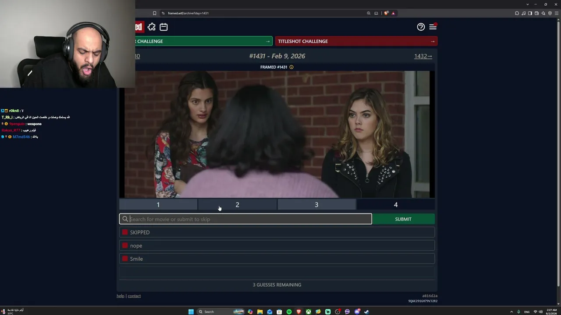Open the contact link in footer
Viewport: 561px width, 315px height.
(134, 296)
